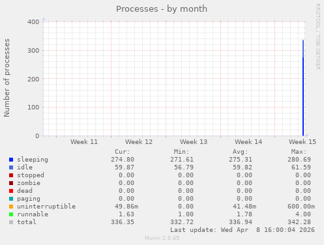Click the 300 y-axis value

(x=33, y=51)
